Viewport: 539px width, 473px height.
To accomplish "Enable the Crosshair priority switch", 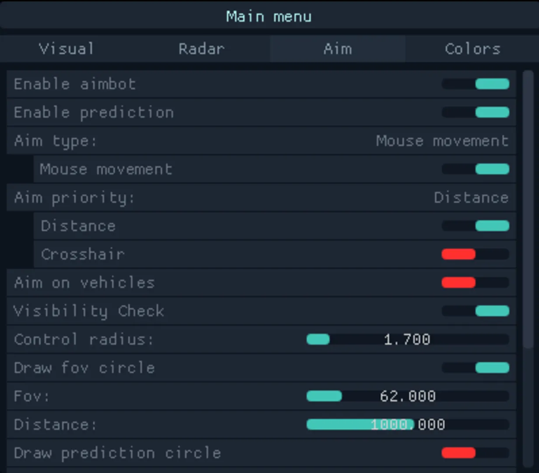I will point(476,254).
